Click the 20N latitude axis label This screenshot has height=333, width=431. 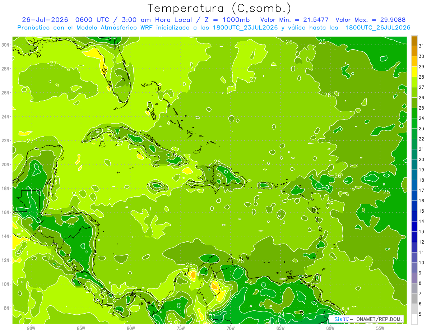click(5, 165)
